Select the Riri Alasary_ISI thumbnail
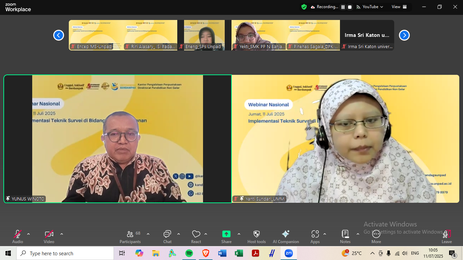The image size is (463, 260). (150, 35)
